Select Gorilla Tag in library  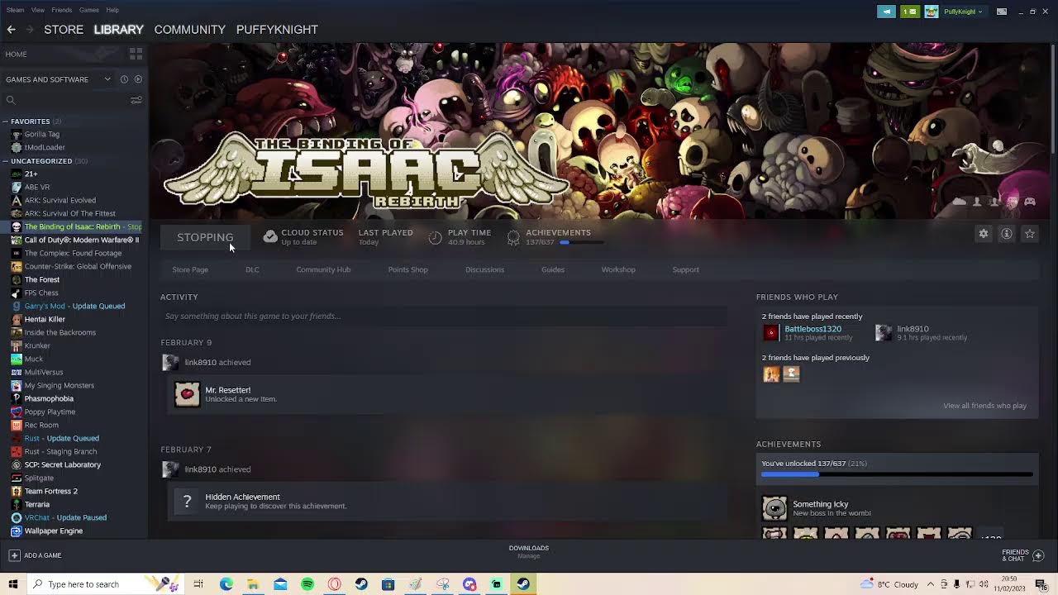[x=41, y=134]
